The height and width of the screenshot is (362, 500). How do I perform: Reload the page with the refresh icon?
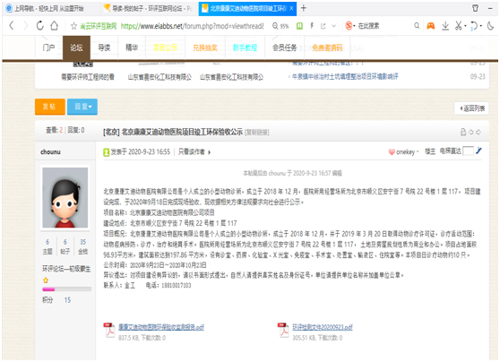(x=39, y=25)
